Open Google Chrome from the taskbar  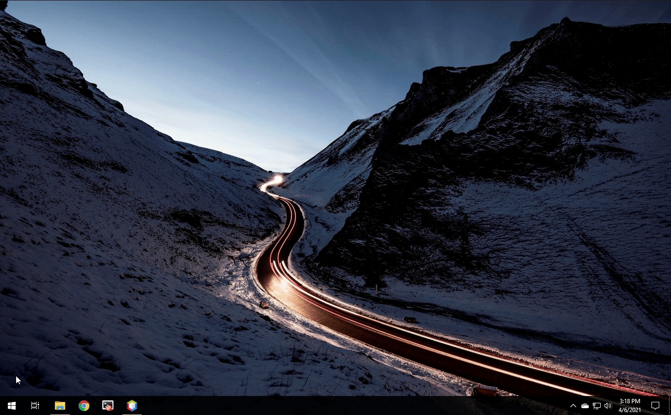coord(84,406)
